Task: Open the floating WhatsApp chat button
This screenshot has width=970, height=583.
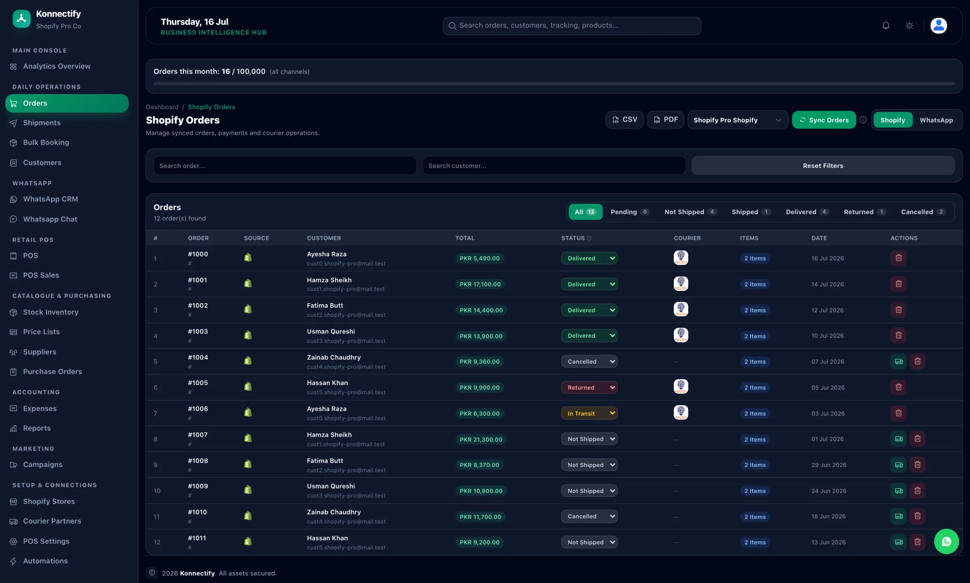Action: pyautogui.click(x=946, y=541)
